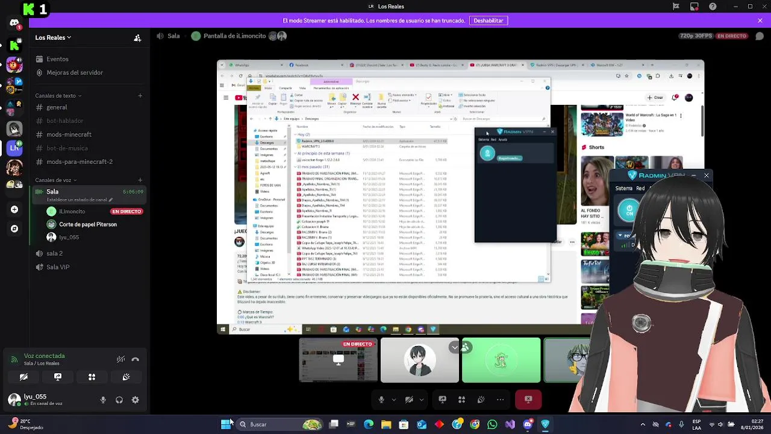Toggle noise suppression in voice panel
Viewport: 771px width, 434px height.
[121, 359]
